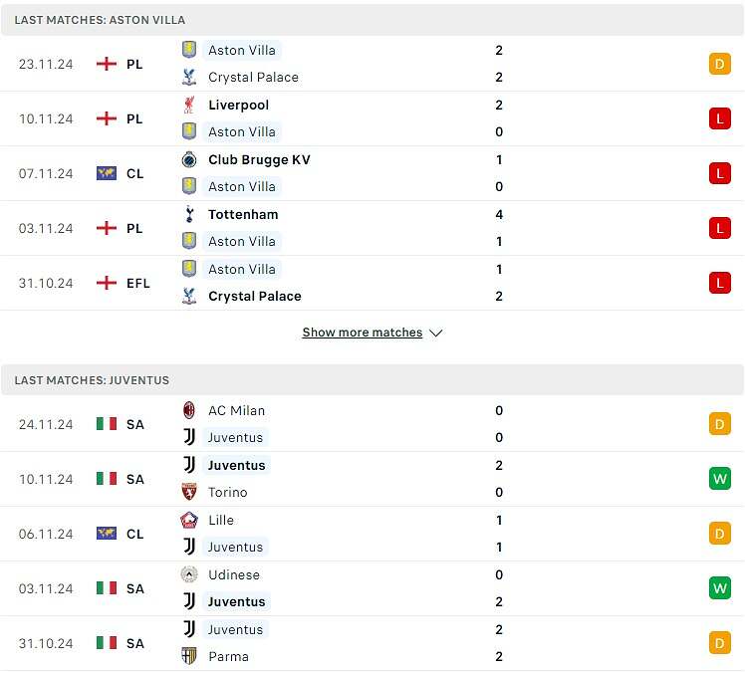The height and width of the screenshot is (673, 745).
Task: Click the loss badge for Liverpool match
Action: pyautogui.click(x=719, y=118)
